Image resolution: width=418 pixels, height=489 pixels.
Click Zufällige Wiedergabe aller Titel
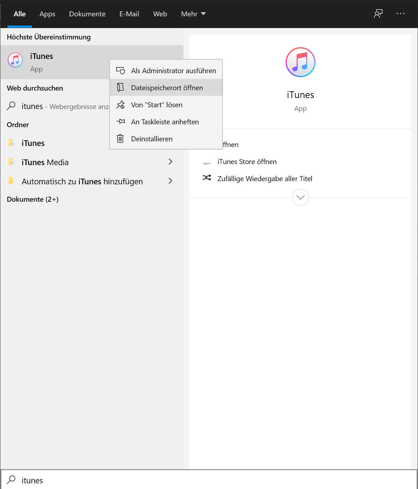point(265,179)
